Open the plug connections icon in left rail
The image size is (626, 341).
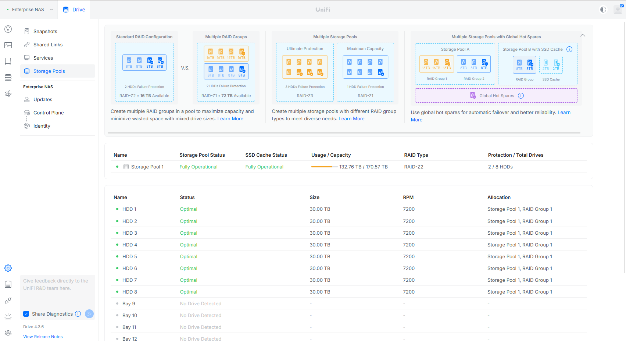click(8, 301)
